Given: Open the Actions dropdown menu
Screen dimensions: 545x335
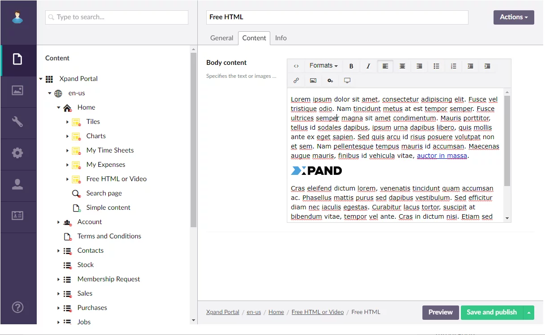Looking at the screenshot, I should coord(513,17).
